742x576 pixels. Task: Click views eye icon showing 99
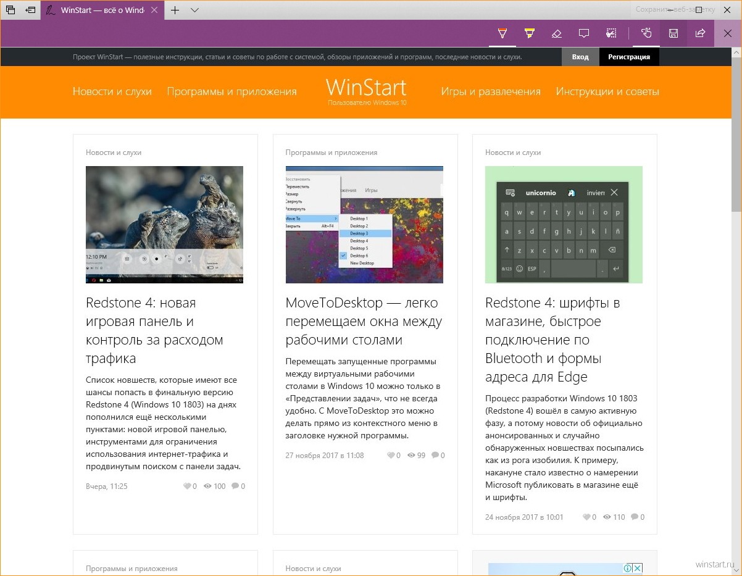click(x=411, y=456)
